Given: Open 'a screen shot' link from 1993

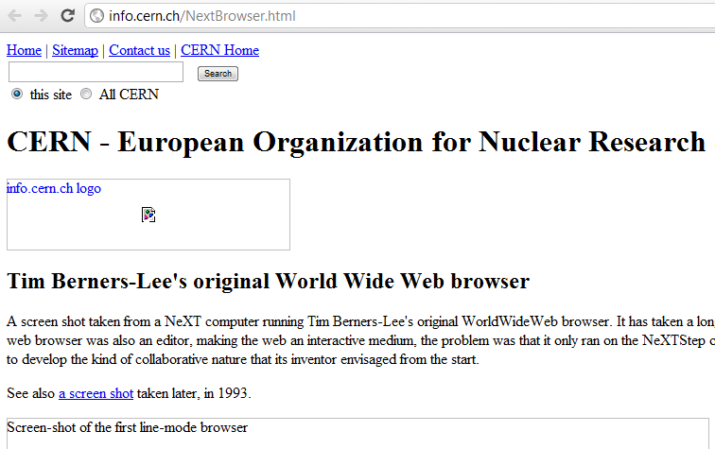Looking at the screenshot, I should (x=96, y=393).
